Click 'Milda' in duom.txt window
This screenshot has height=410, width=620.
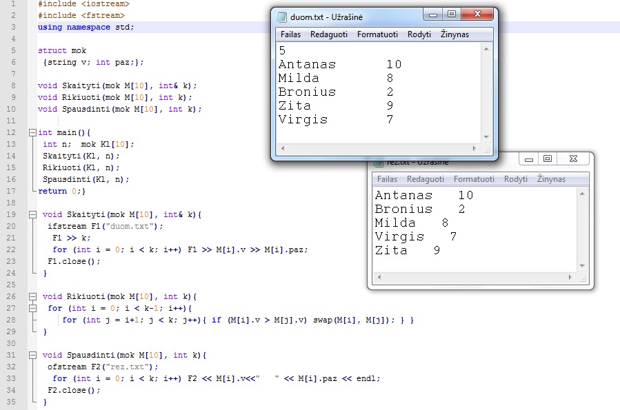299,78
